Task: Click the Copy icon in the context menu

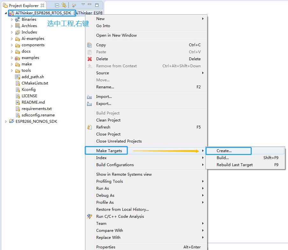Action: pos(90,45)
